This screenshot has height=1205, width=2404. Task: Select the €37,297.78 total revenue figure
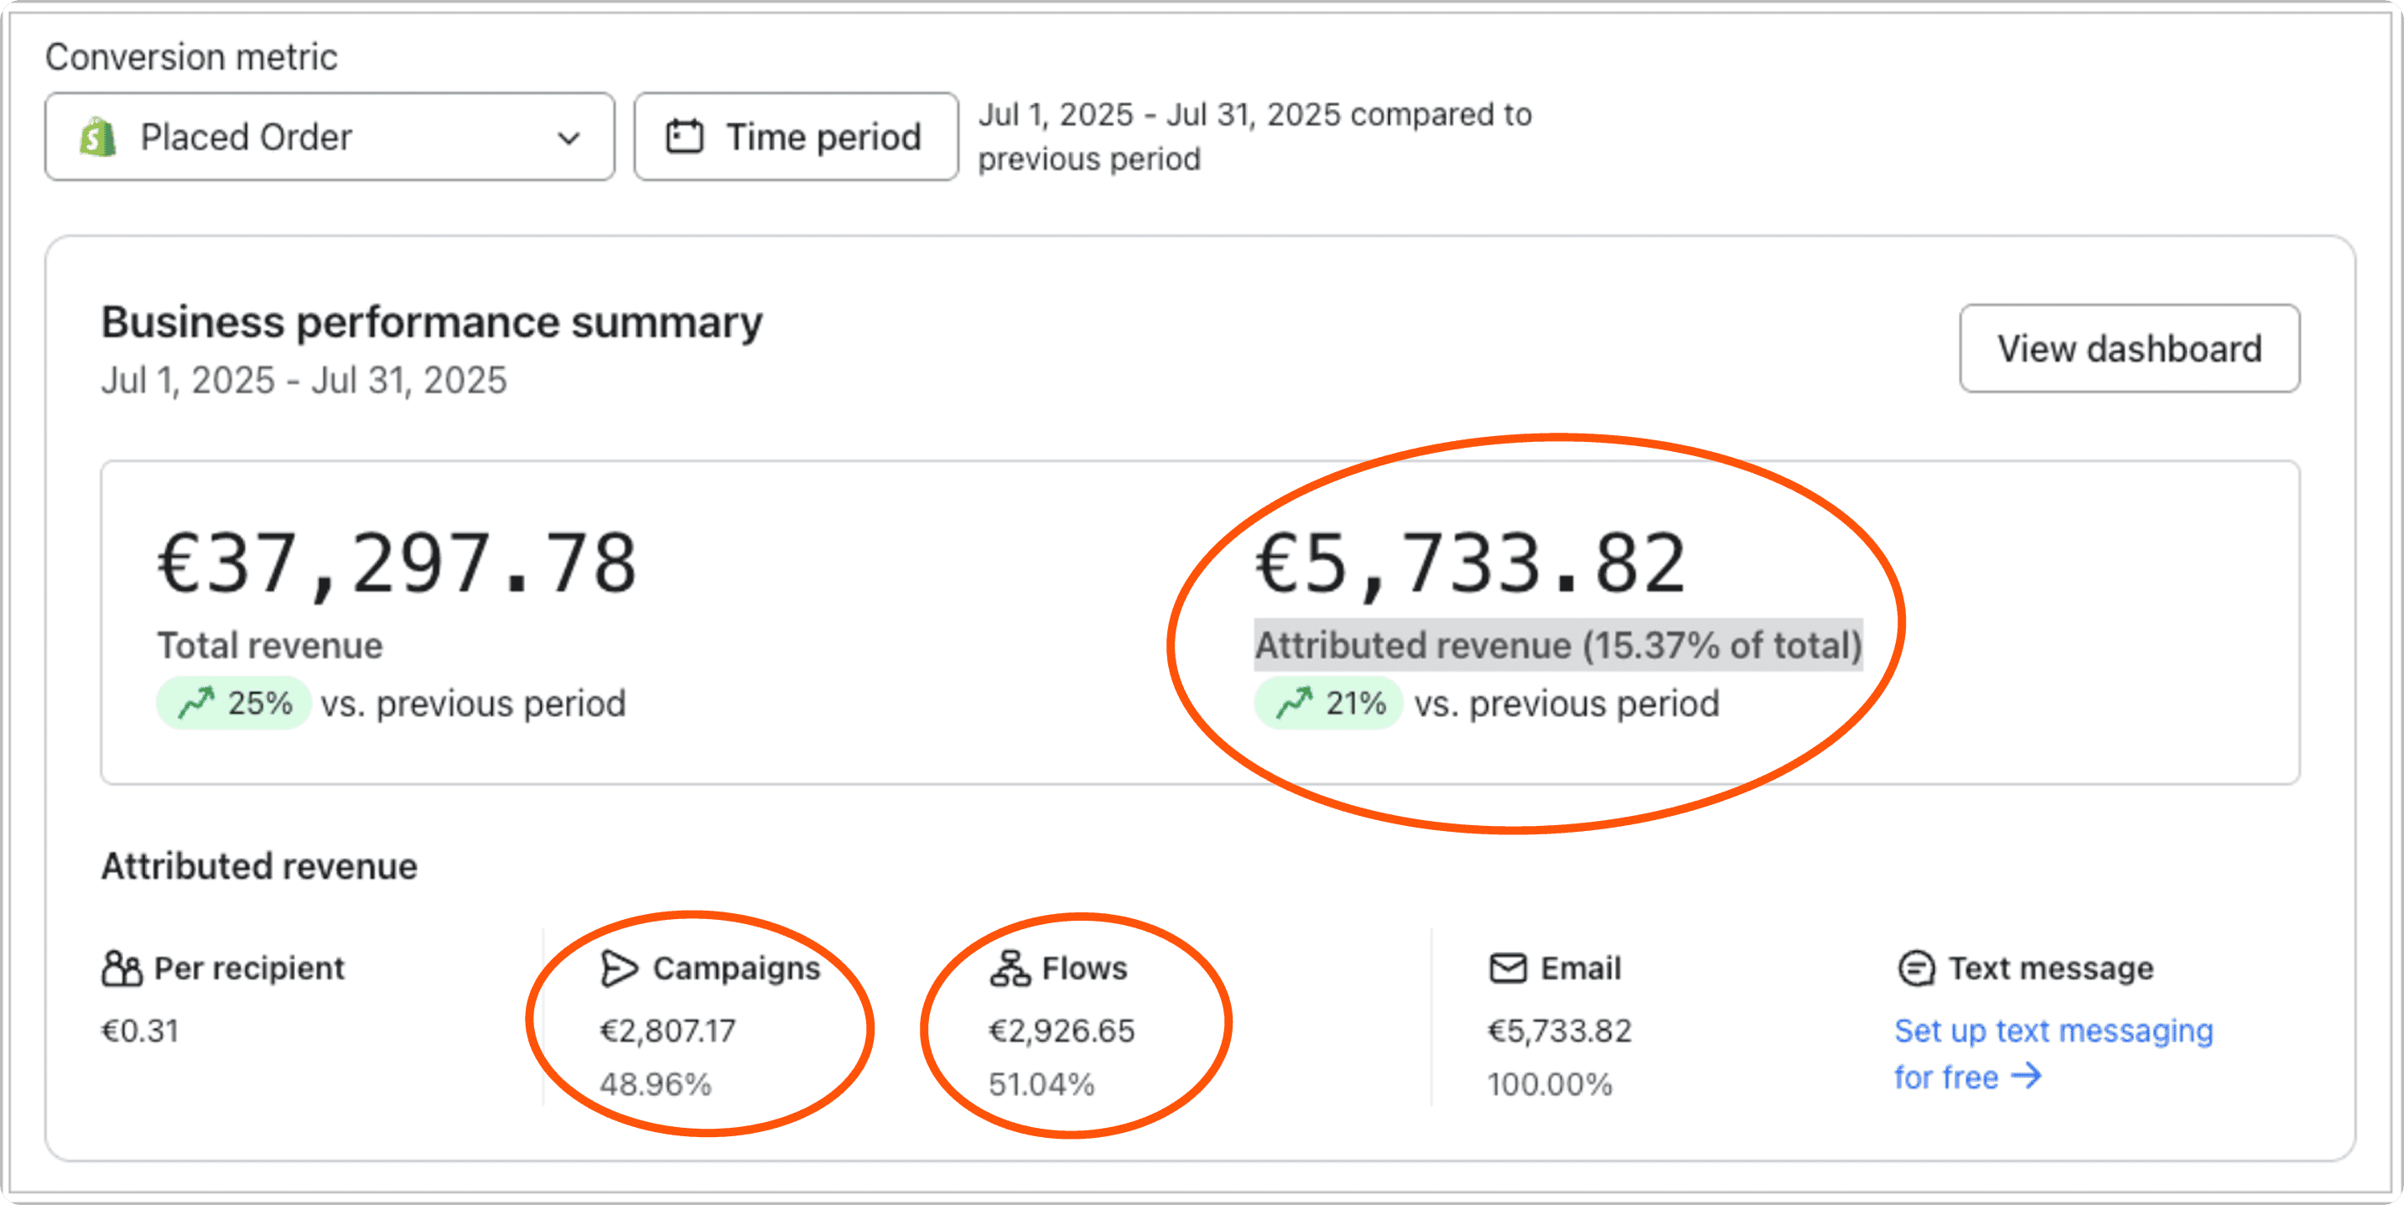[397, 564]
